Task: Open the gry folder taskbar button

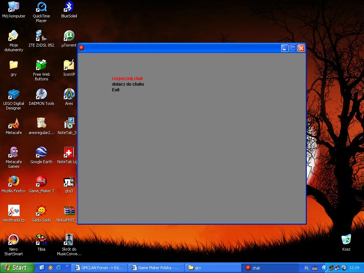Action: (x=213, y=268)
